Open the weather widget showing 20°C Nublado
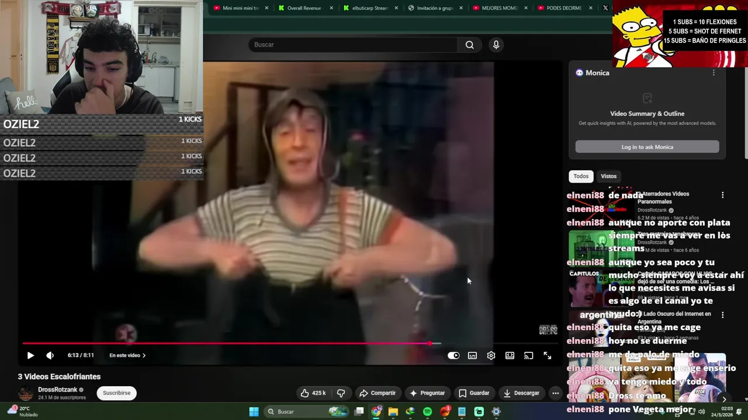Image resolution: width=748 pixels, height=420 pixels. click(x=23, y=411)
